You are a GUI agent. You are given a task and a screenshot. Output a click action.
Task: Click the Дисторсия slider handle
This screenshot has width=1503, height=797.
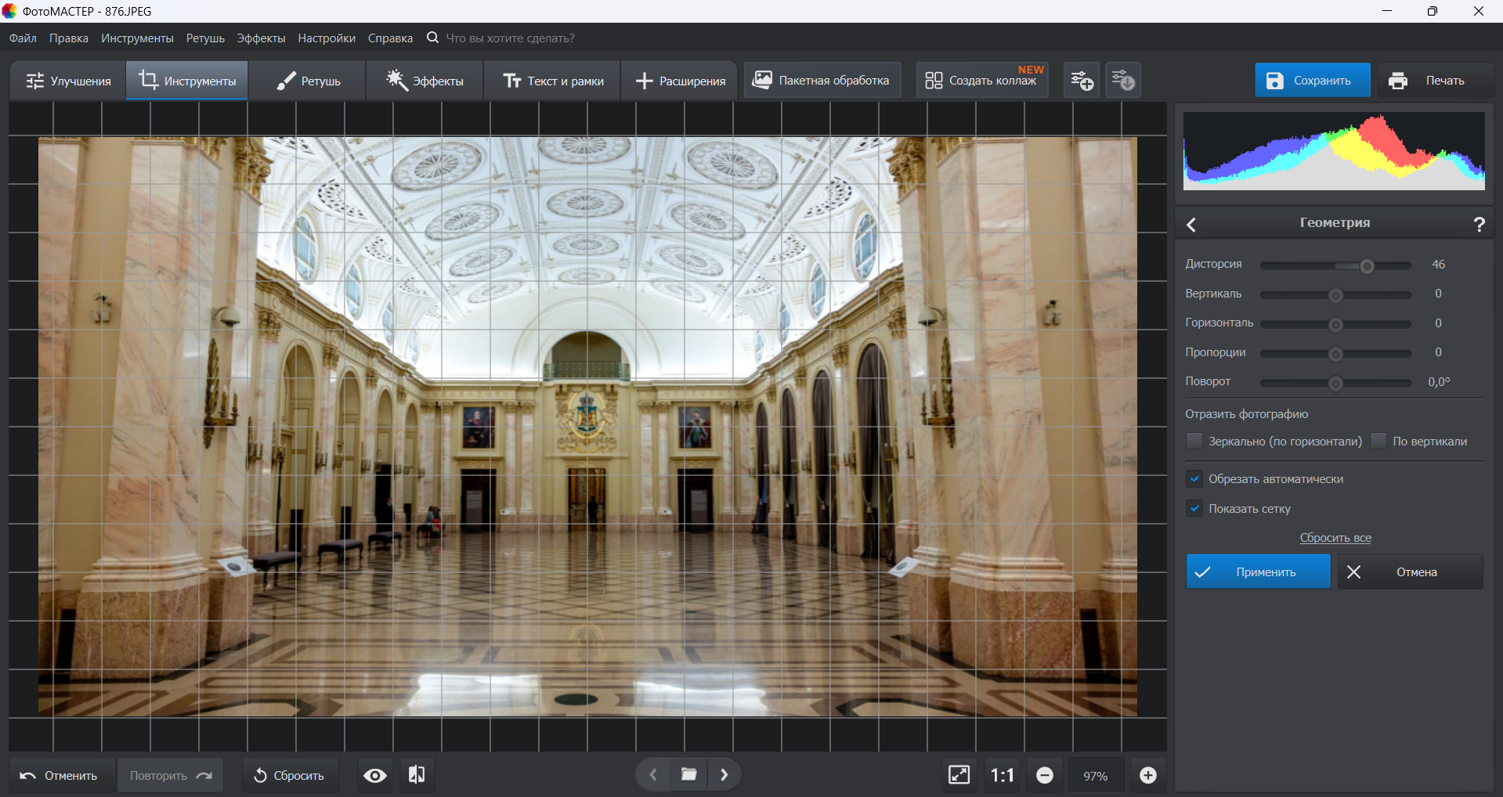click(x=1367, y=266)
